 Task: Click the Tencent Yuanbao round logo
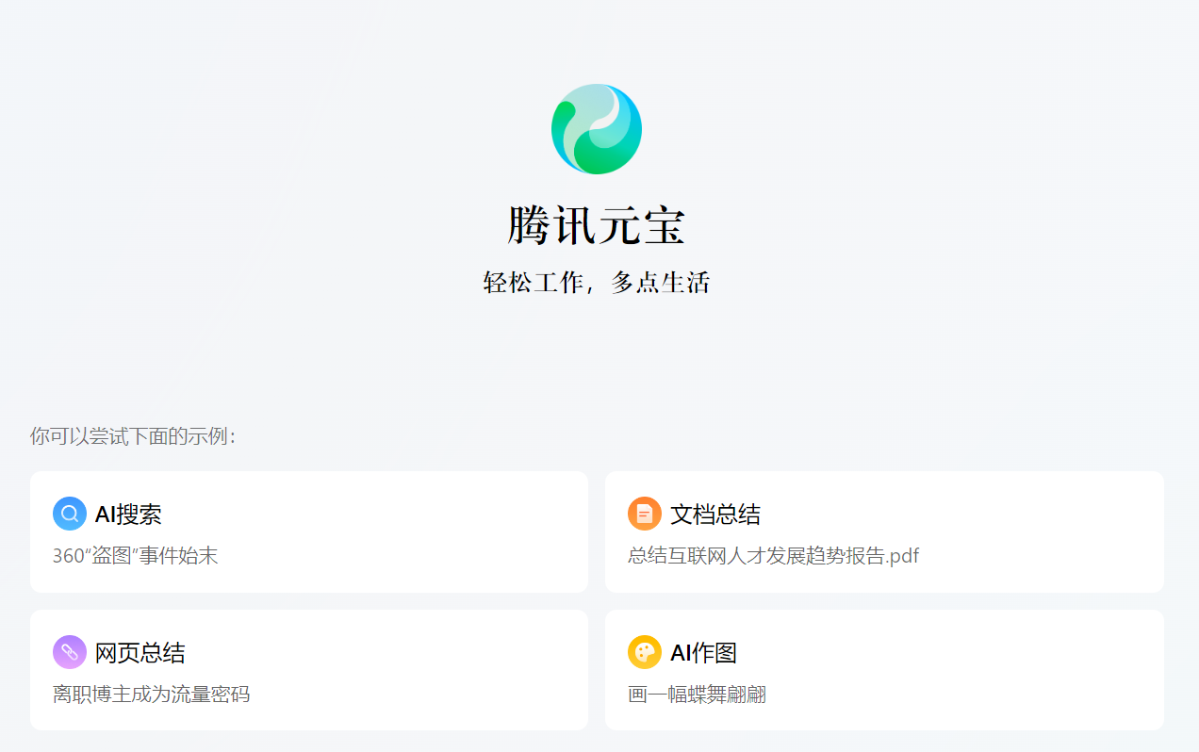point(597,129)
